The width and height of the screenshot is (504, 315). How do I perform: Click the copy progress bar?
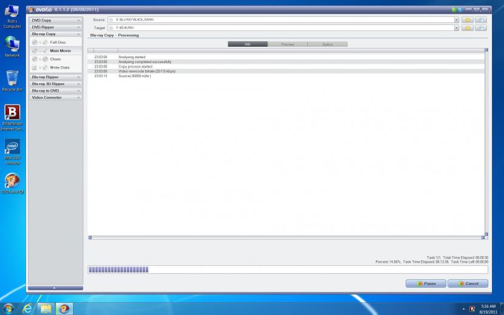coord(288,269)
